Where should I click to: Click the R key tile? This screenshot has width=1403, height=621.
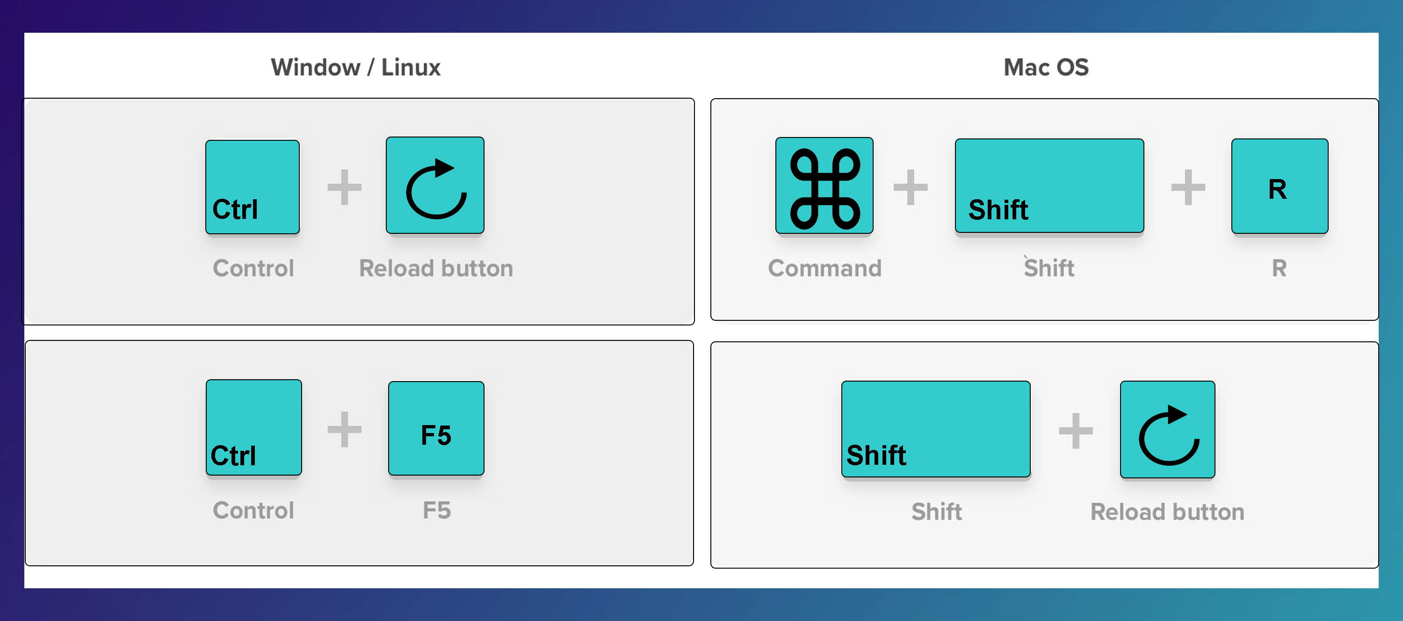[x=1280, y=186]
